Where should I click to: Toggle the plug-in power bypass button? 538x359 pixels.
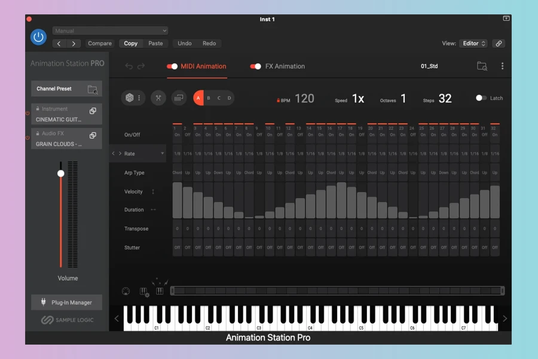pyautogui.click(x=38, y=36)
